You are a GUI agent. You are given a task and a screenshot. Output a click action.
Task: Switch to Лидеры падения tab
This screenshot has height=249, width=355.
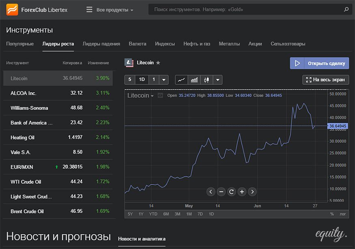tap(101, 44)
